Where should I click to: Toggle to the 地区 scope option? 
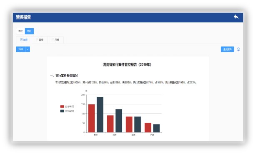[x=29, y=31]
